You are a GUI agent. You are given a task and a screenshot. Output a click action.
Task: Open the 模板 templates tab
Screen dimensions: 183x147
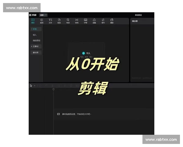[x=112, y=21]
